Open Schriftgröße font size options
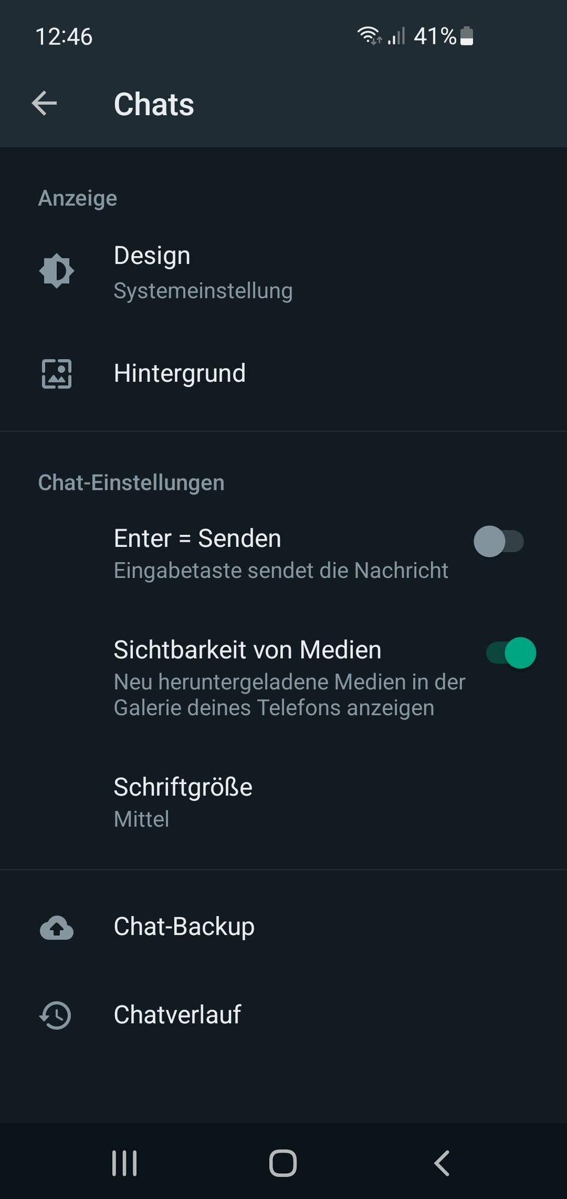Screen dimensions: 567x1199 283,802
